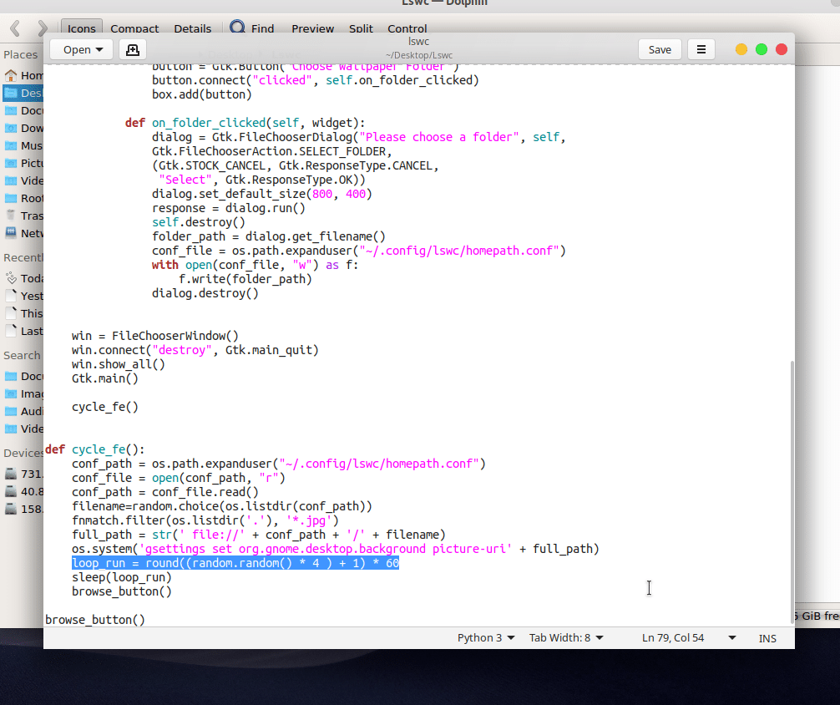Click dialog.destroy() code line
The image size is (840, 705).
tap(205, 293)
